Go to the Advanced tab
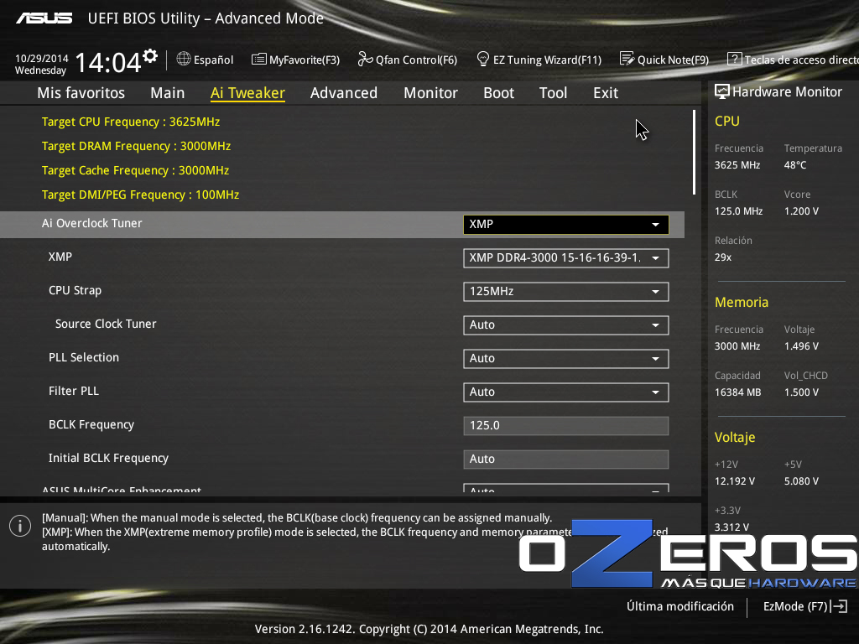The image size is (859, 644). click(344, 92)
